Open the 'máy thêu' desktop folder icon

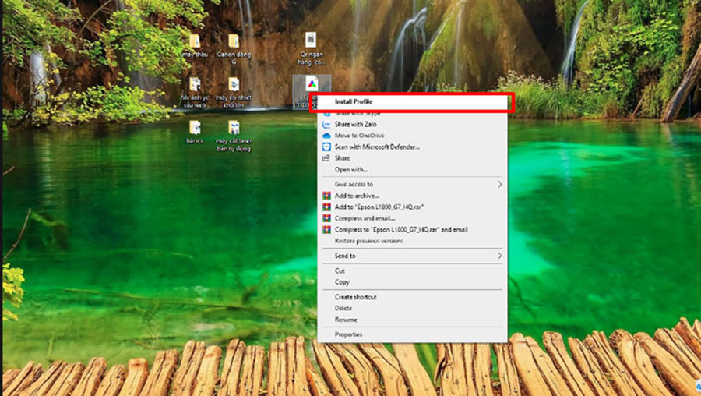coord(194,42)
